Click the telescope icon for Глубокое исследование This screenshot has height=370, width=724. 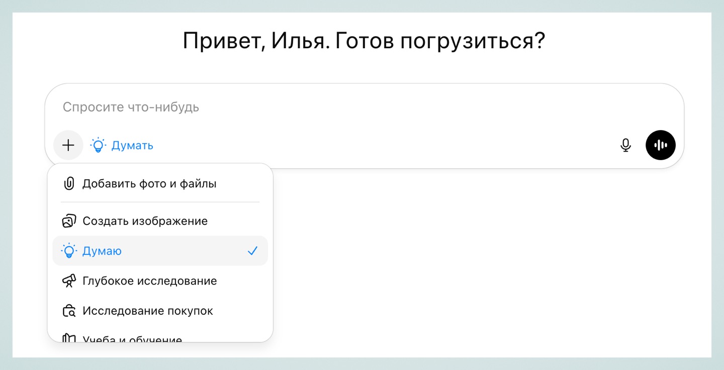(69, 281)
